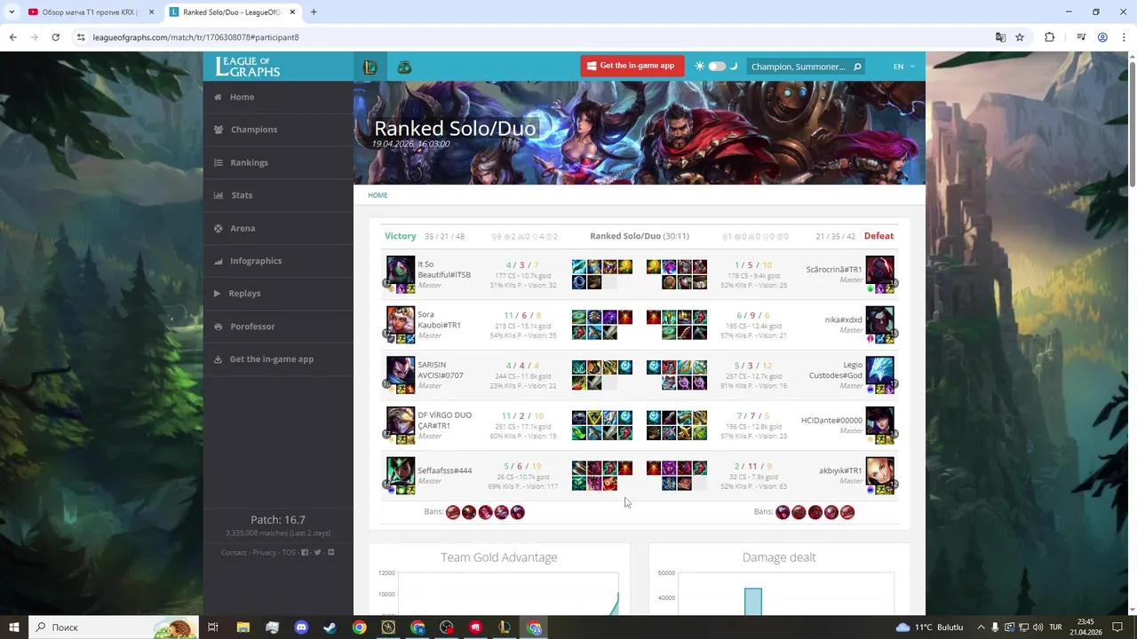Click sidebar Get the in-game app link
This screenshot has width=1137, height=639.
[278, 359]
